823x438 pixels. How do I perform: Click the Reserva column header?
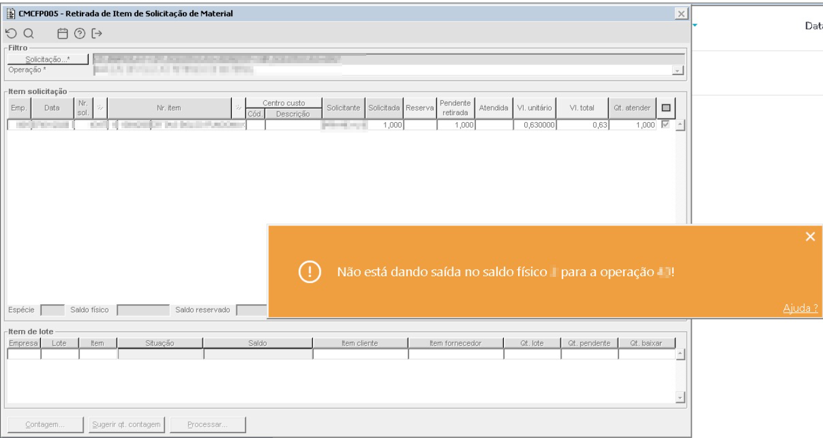(420, 108)
